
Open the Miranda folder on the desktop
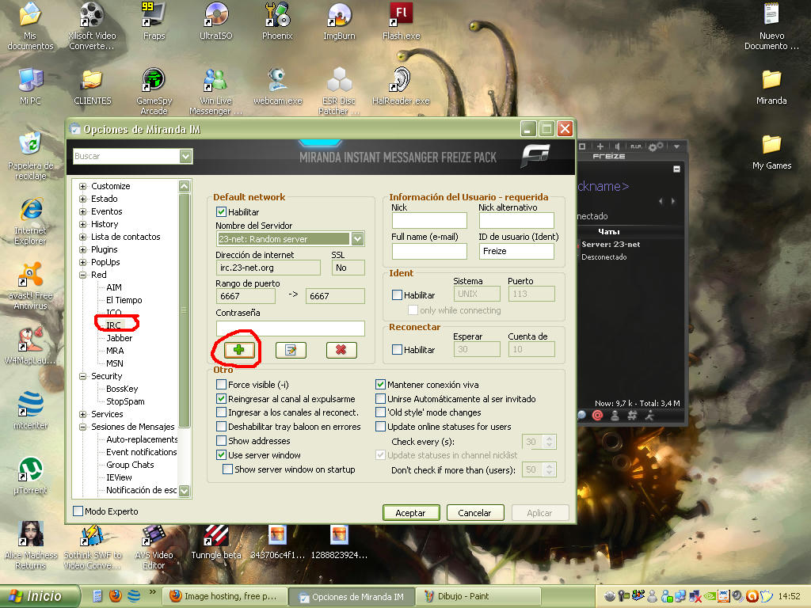[x=771, y=86]
